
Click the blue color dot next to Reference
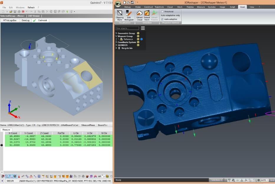pos(141,39)
